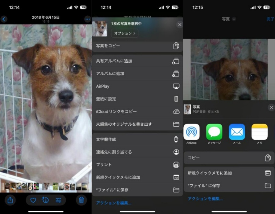275x214 pixels.
Task: Go back using the left chevron
Action: coord(4,19)
